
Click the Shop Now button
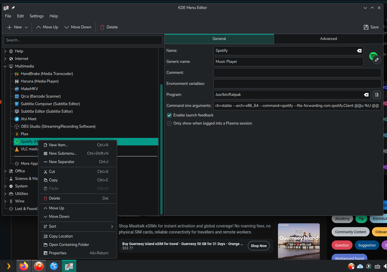[259, 246]
